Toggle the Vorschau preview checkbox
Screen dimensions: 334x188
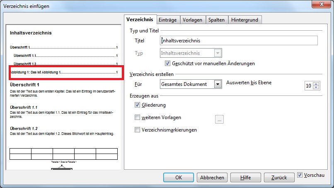coord(300,175)
